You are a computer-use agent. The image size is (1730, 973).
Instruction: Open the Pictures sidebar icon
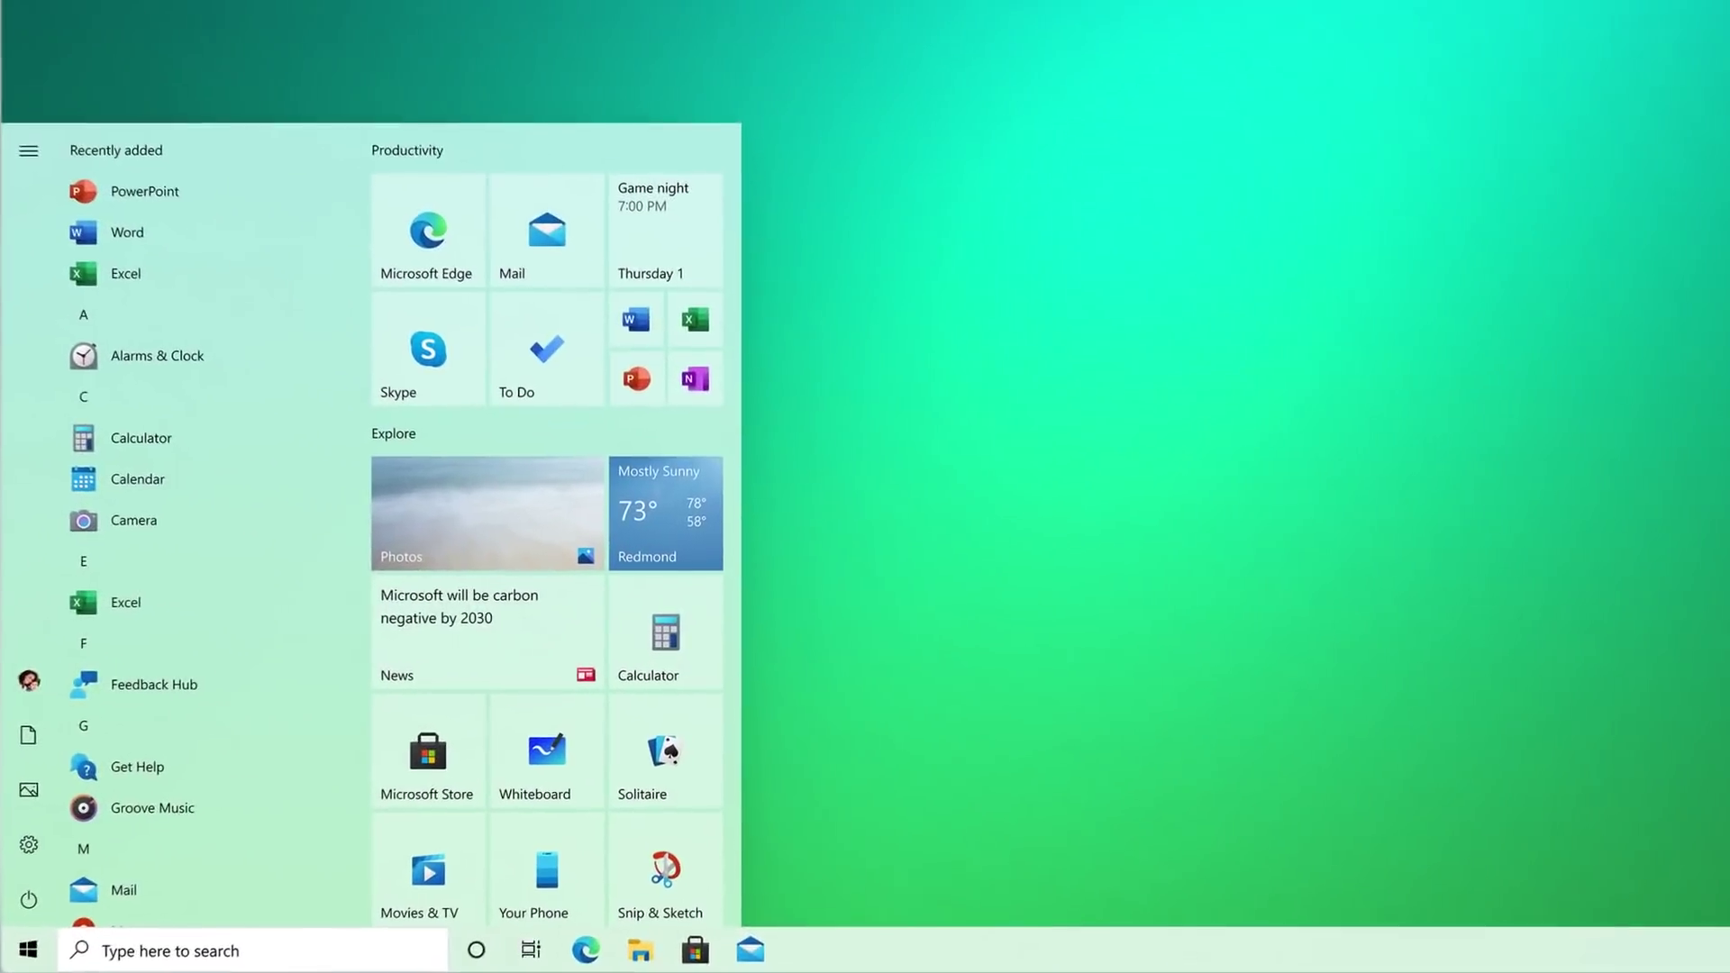pyautogui.click(x=29, y=790)
